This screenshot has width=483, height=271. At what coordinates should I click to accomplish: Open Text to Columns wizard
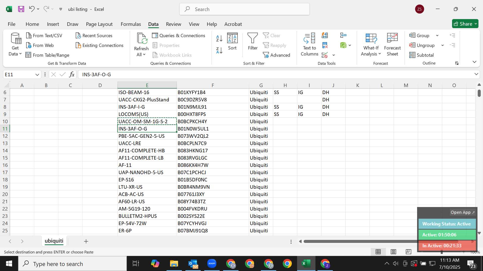point(309,45)
